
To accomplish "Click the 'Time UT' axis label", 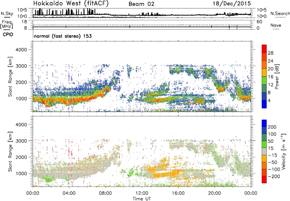I will tap(142, 198).
